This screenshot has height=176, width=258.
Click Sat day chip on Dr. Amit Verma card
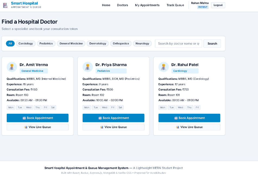click(x=53, y=107)
